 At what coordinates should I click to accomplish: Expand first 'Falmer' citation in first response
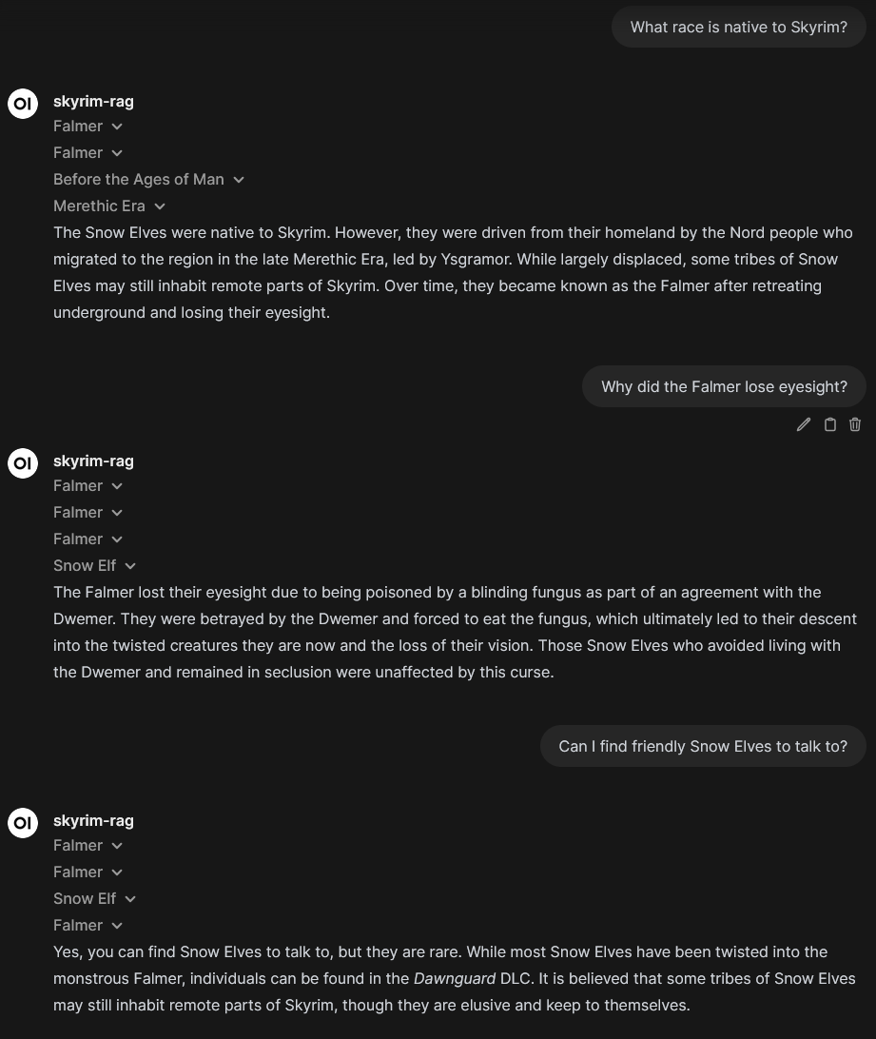88,127
